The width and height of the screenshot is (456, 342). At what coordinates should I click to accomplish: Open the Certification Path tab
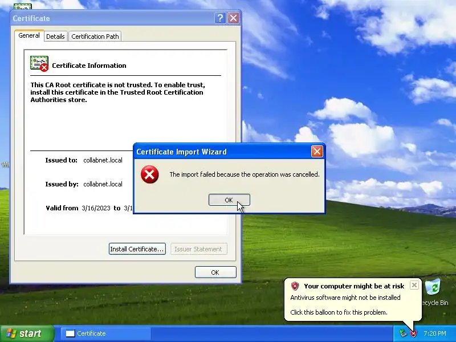pos(95,36)
